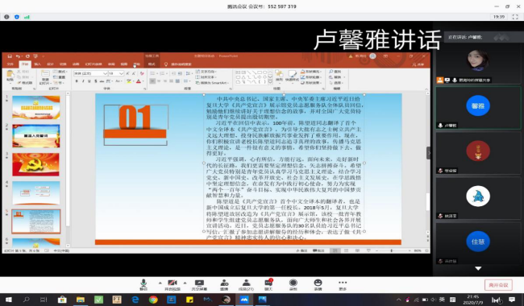Open the more options ellipsis menu
The height and width of the screenshot is (306, 524).
343,284
